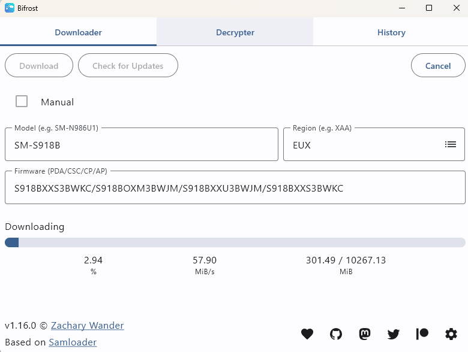Viewport: 468px width, 352px height.
Task: Enable the Manual checkbox
Action: tap(22, 102)
